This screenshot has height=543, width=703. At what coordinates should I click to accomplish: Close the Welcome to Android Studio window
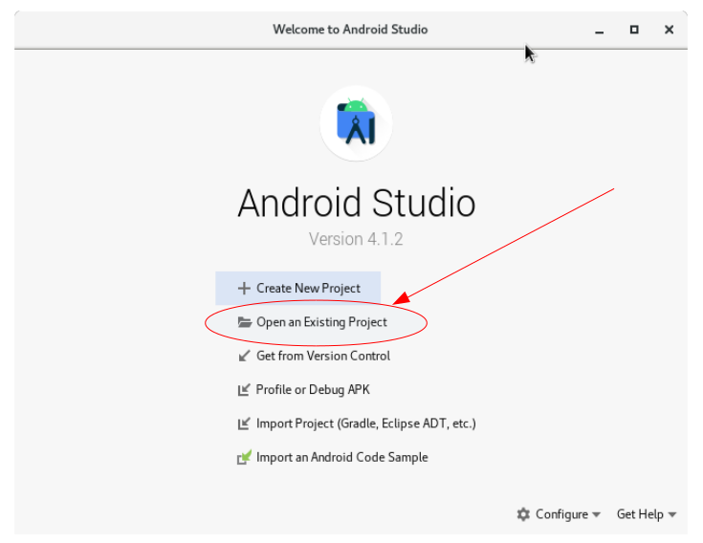[x=669, y=30]
